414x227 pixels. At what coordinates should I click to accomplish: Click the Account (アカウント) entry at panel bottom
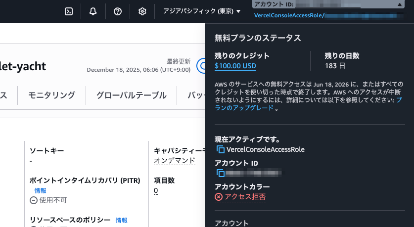[231, 223]
